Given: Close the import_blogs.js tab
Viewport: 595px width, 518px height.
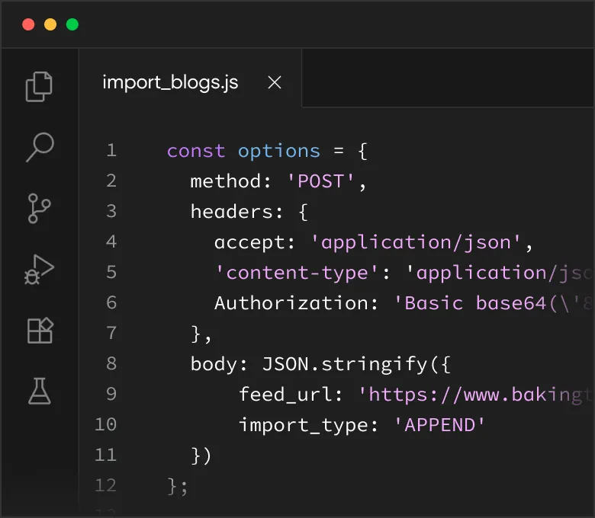Looking at the screenshot, I should (275, 83).
